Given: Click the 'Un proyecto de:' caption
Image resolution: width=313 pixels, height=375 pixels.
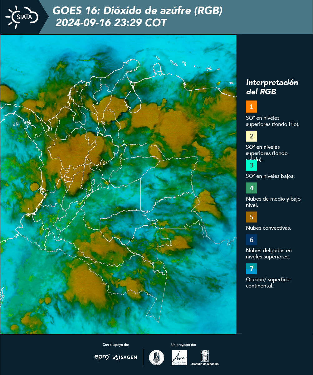Looking at the screenshot, I should coord(183,345).
